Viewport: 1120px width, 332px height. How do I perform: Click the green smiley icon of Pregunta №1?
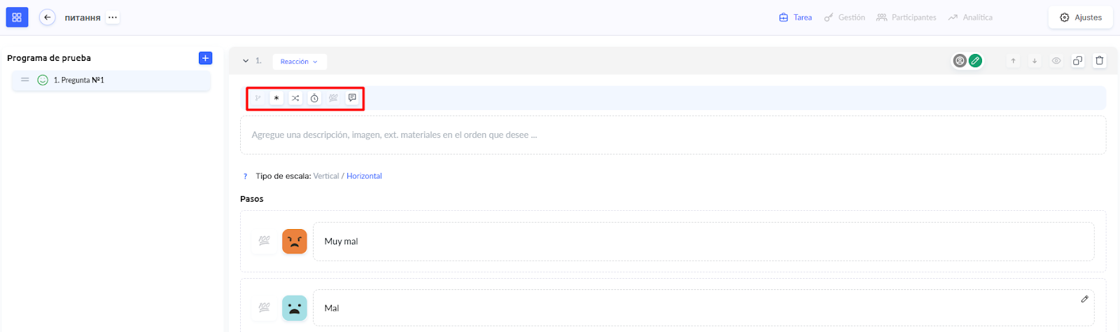point(43,80)
